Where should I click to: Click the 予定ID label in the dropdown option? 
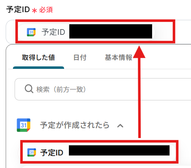click(52, 153)
